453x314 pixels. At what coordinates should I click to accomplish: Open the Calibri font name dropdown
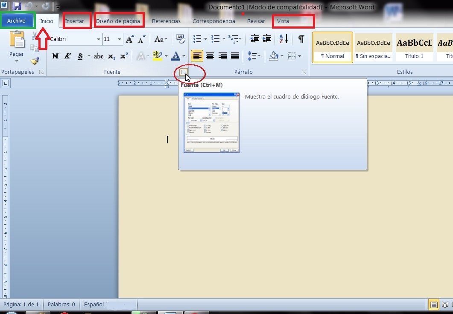(x=99, y=39)
